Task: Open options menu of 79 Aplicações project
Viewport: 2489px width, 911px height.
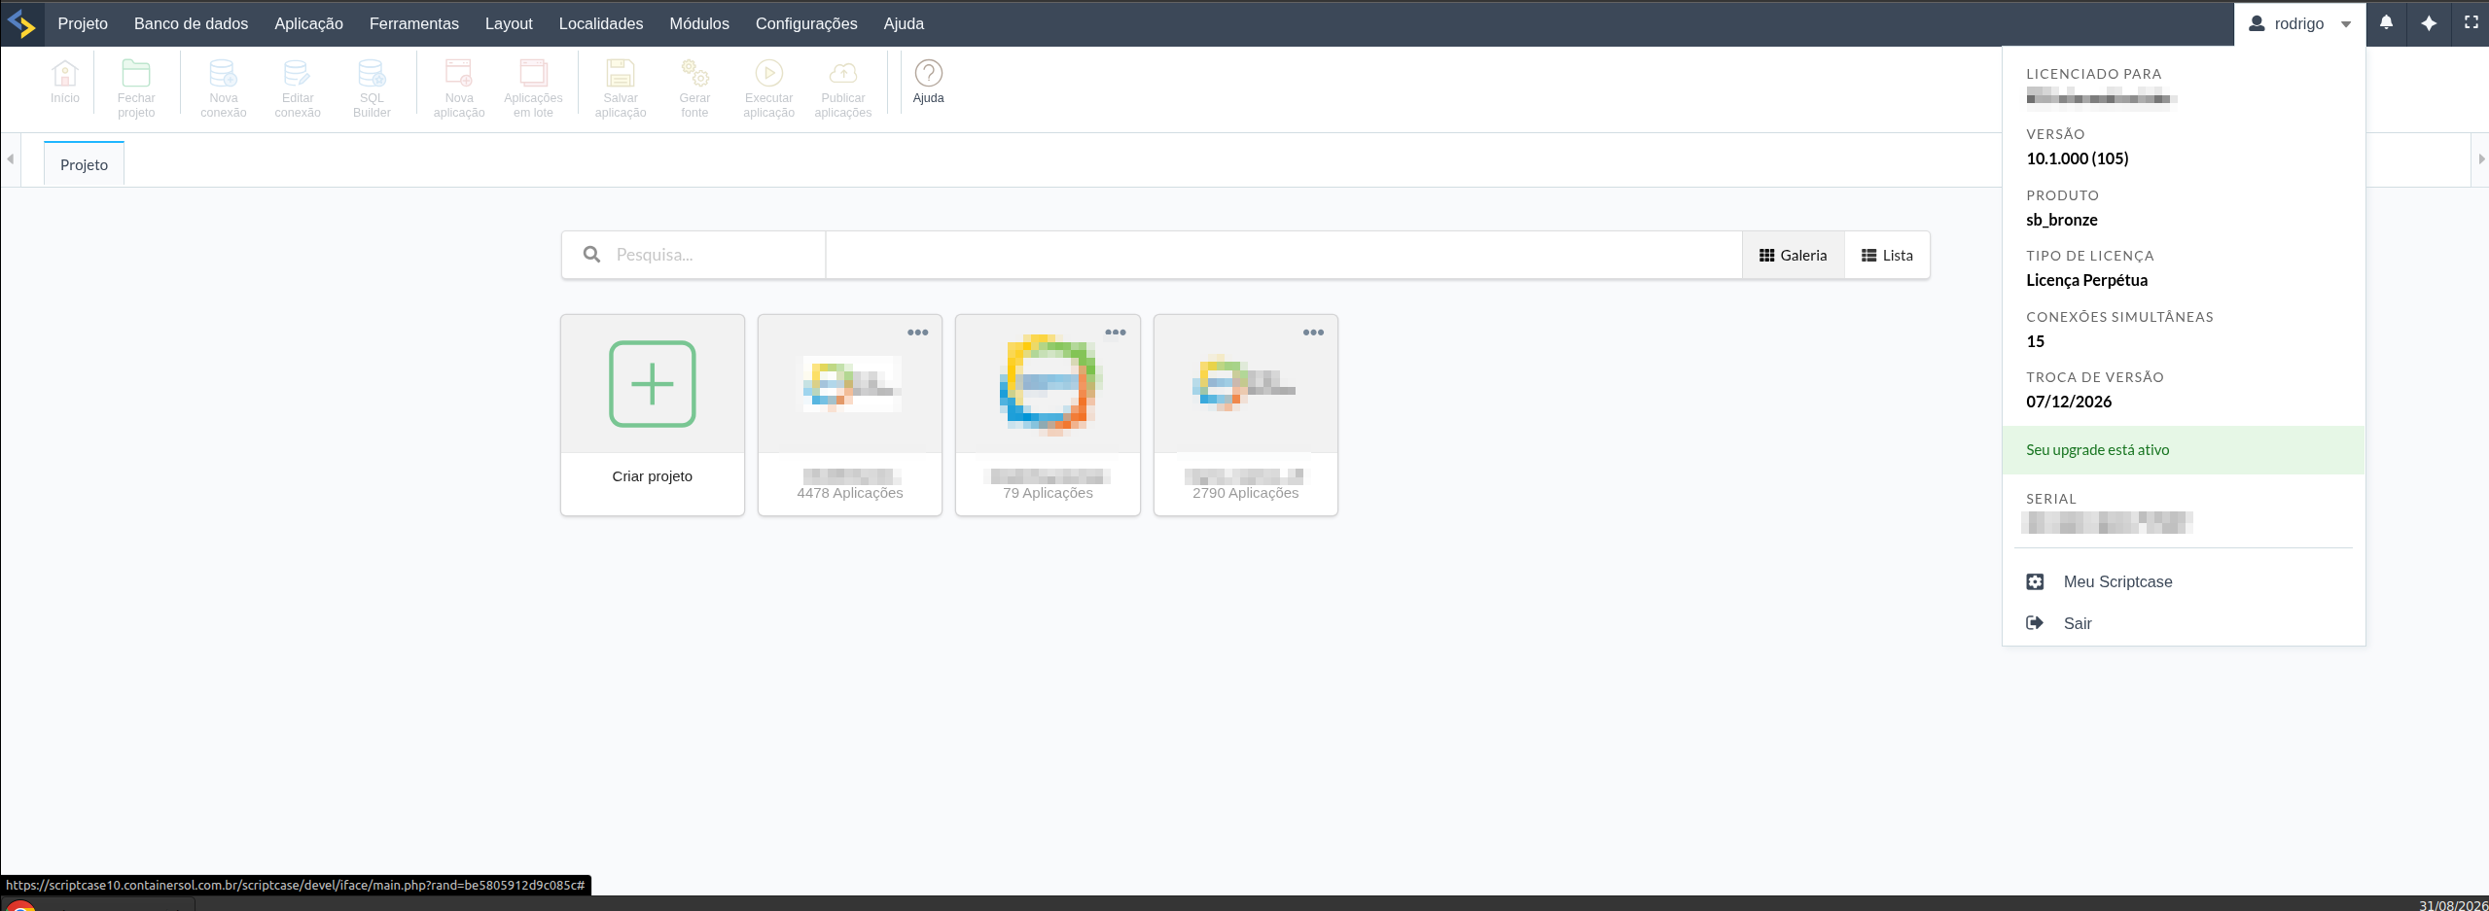Action: 1116,333
